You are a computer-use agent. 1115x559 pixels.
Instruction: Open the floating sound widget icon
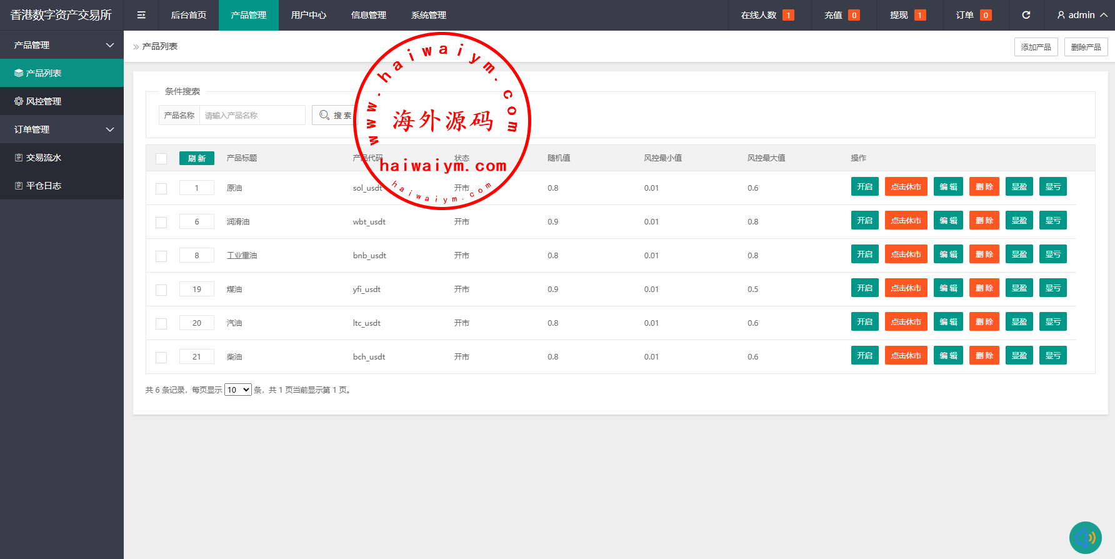[1086, 537]
